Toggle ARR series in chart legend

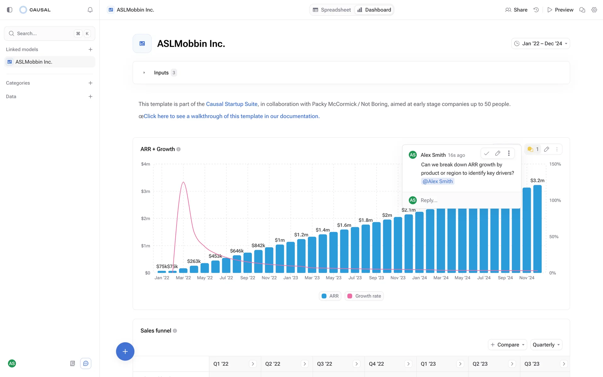click(330, 296)
